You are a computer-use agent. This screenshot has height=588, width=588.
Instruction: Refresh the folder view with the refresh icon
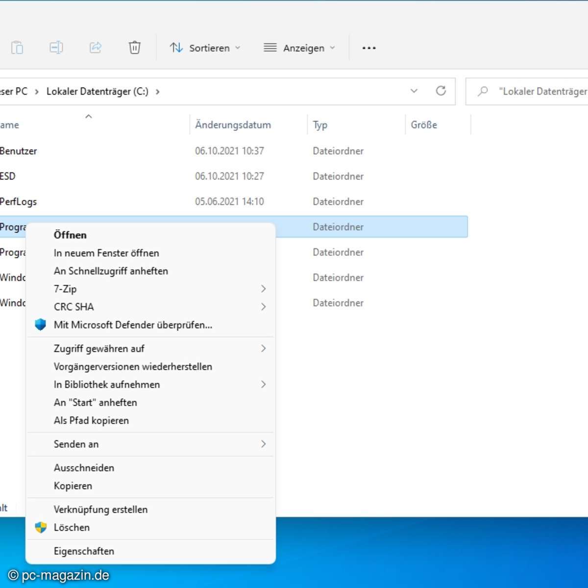pos(441,91)
